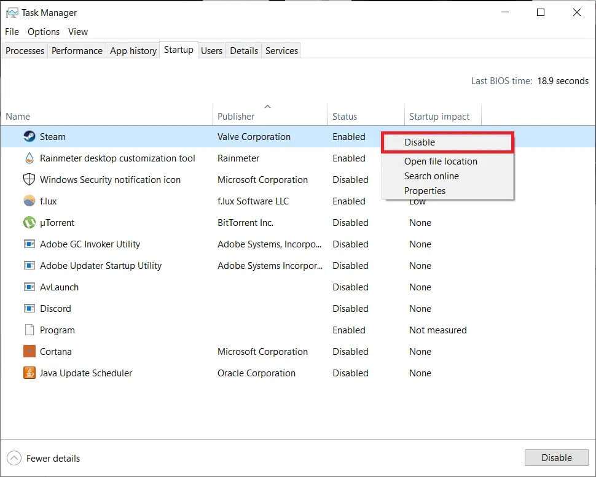Select Windows Security notification icon entry
Screen dimensions: 596x477
tap(110, 180)
